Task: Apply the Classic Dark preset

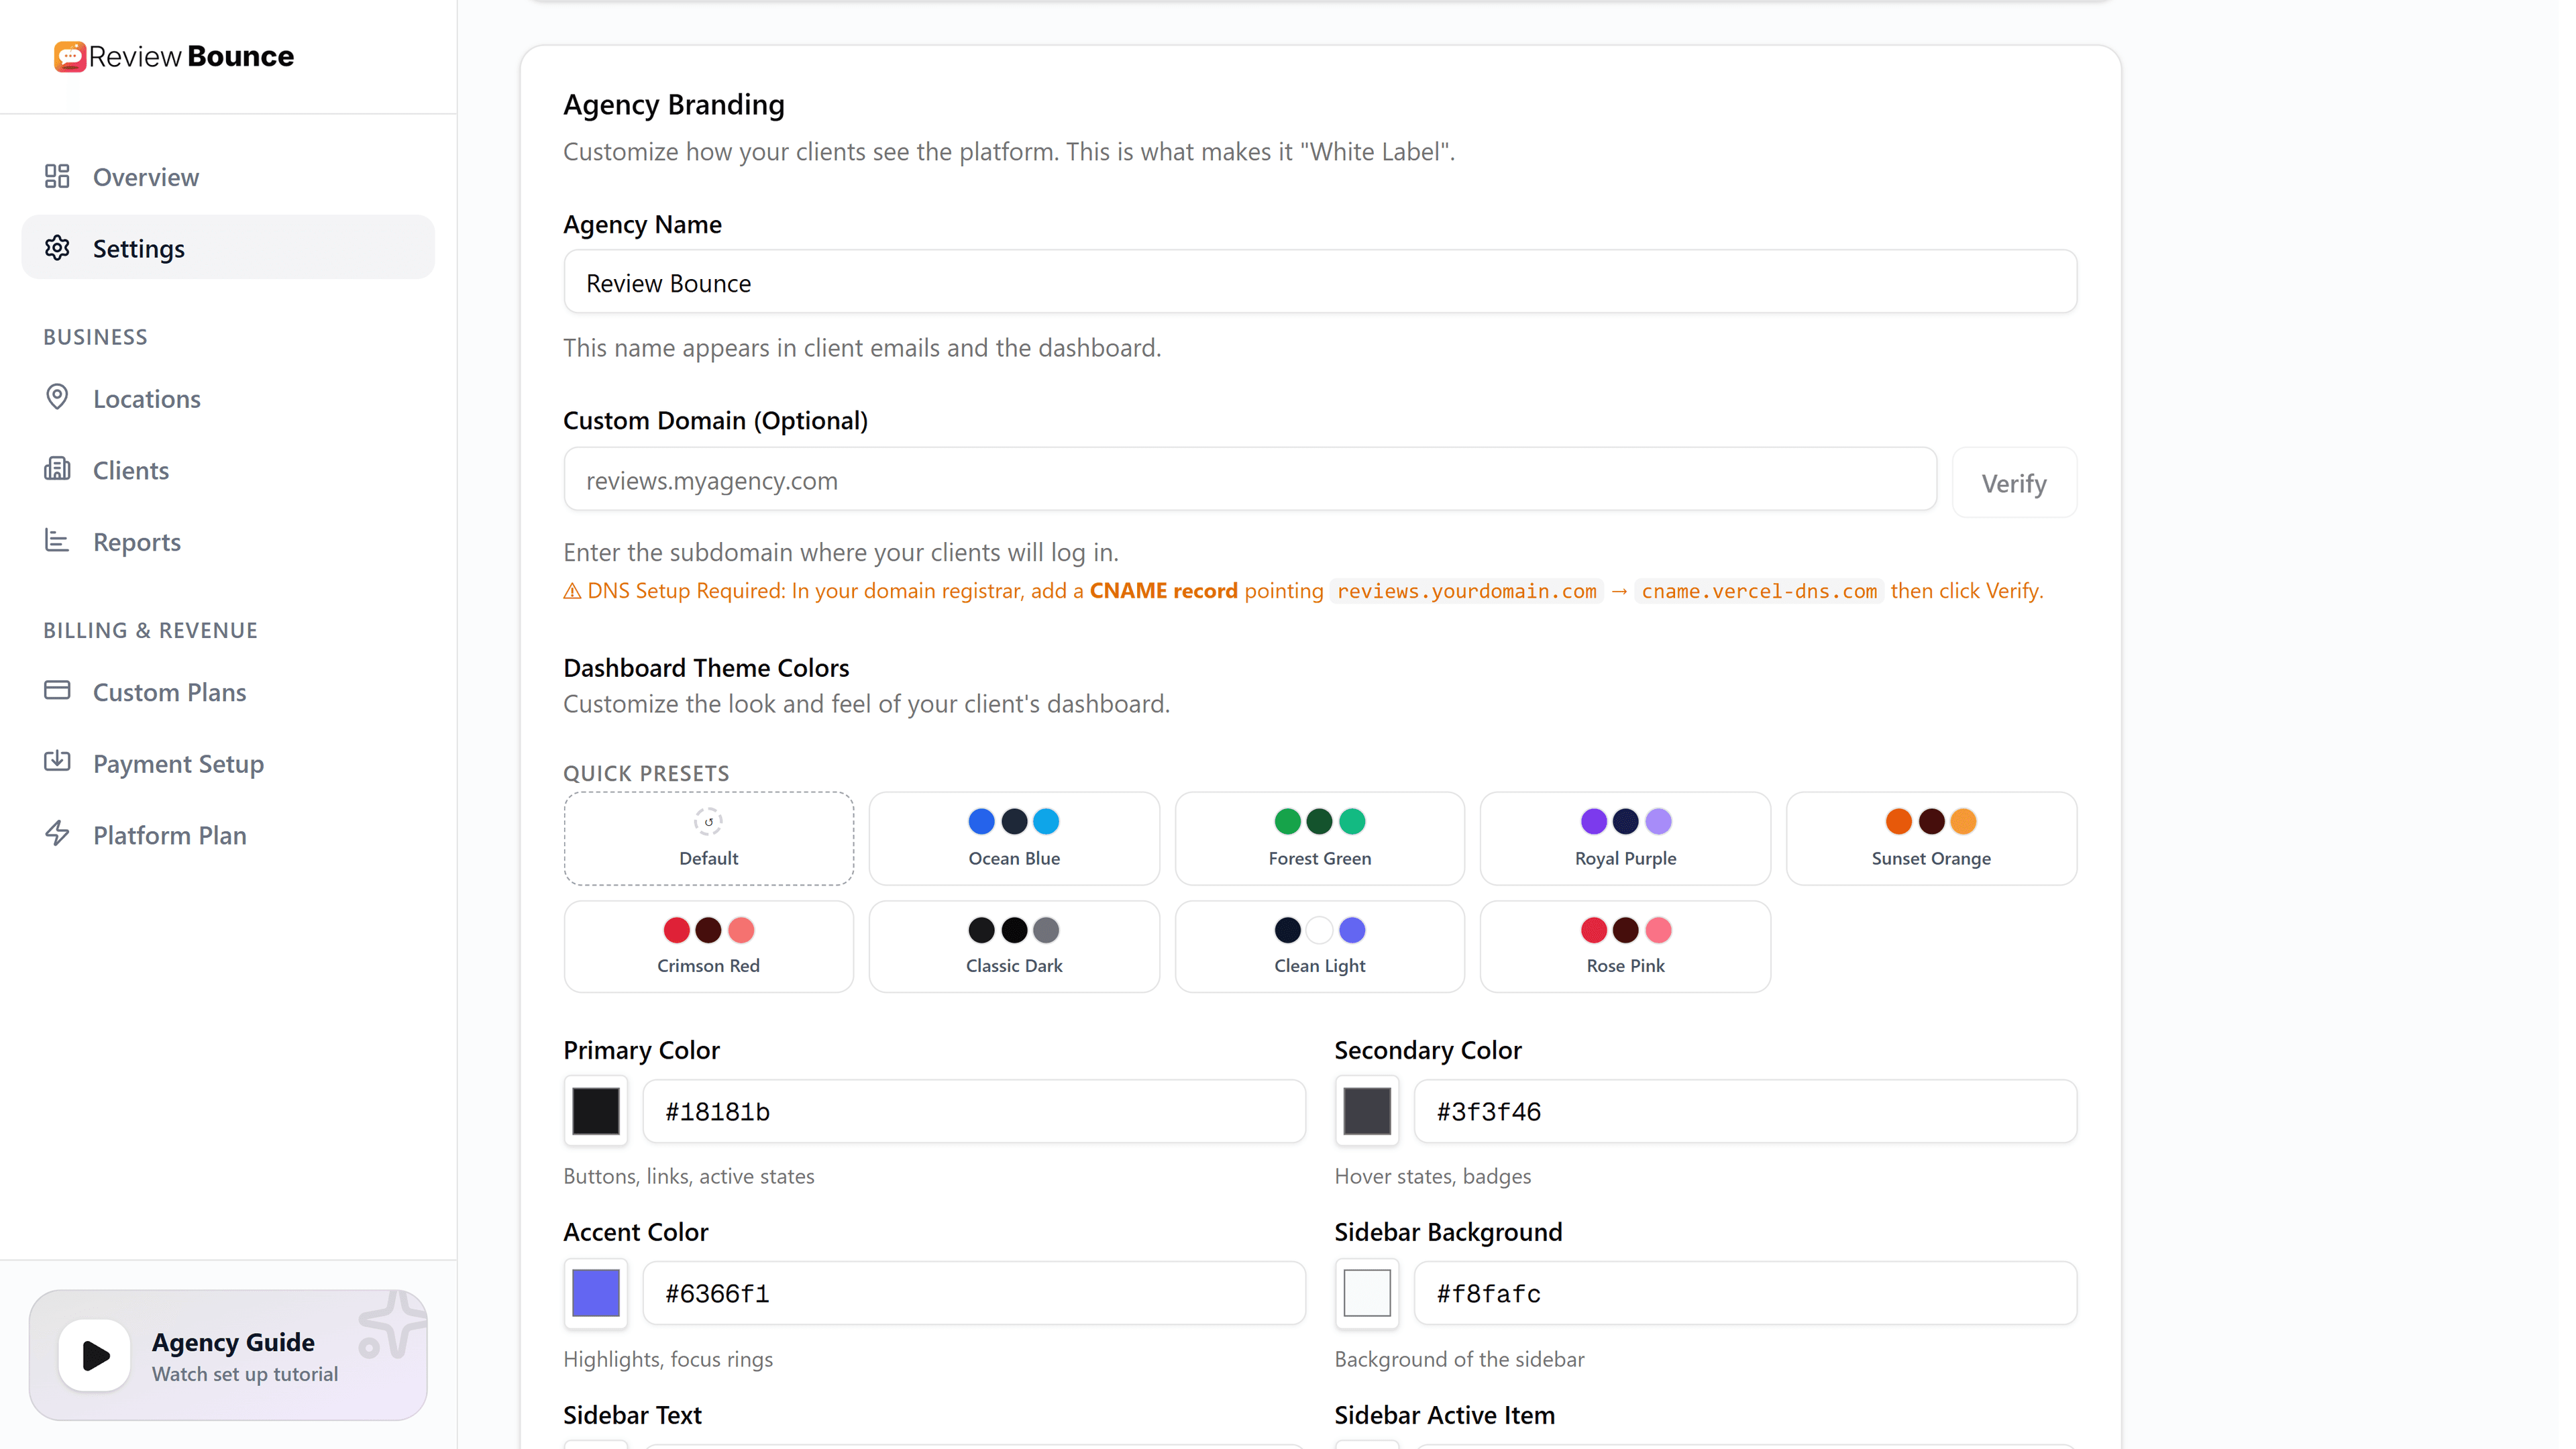Action: point(1014,946)
